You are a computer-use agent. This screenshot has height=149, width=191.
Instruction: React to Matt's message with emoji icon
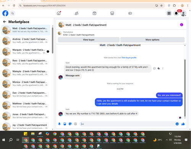tap(154, 68)
